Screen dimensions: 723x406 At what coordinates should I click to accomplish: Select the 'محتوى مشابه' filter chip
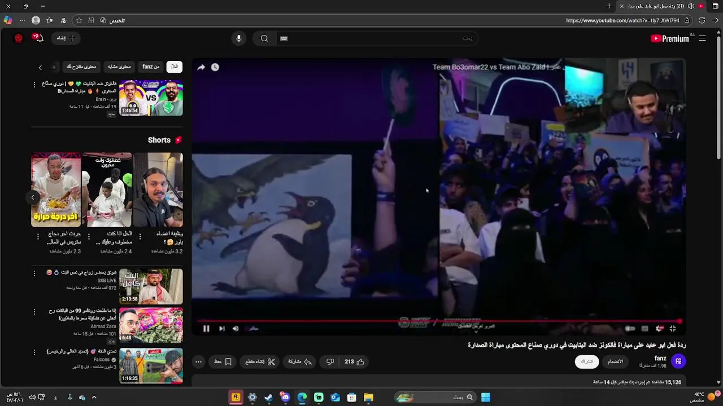(x=119, y=67)
